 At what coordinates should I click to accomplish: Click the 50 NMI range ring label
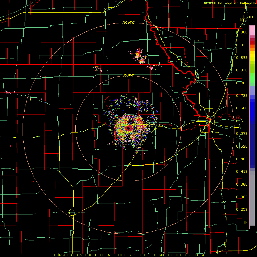tap(128, 75)
